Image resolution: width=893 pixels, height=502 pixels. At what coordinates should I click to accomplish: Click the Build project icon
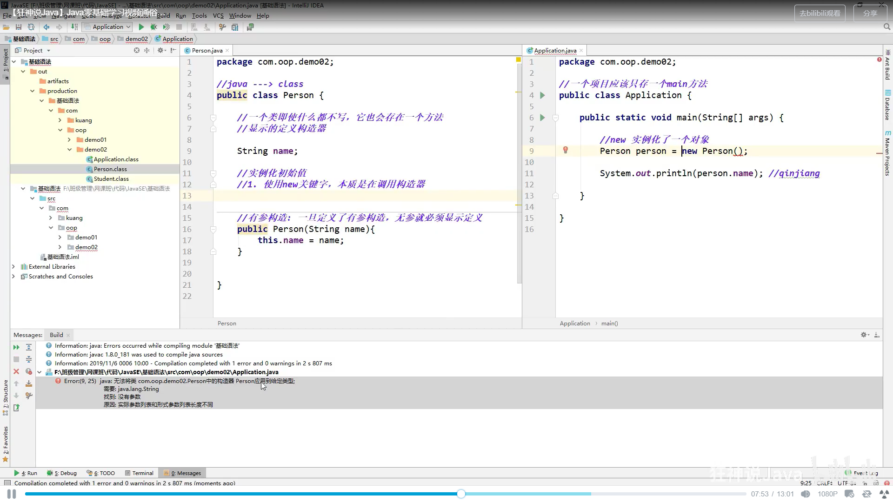[74, 27]
